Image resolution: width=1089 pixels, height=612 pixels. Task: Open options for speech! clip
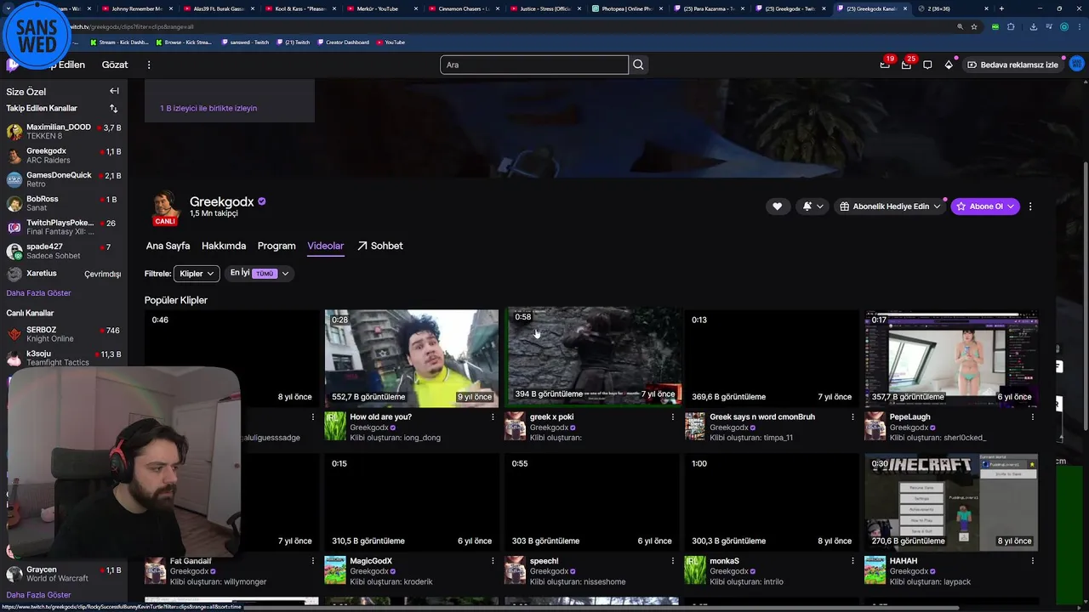pyautogui.click(x=673, y=561)
